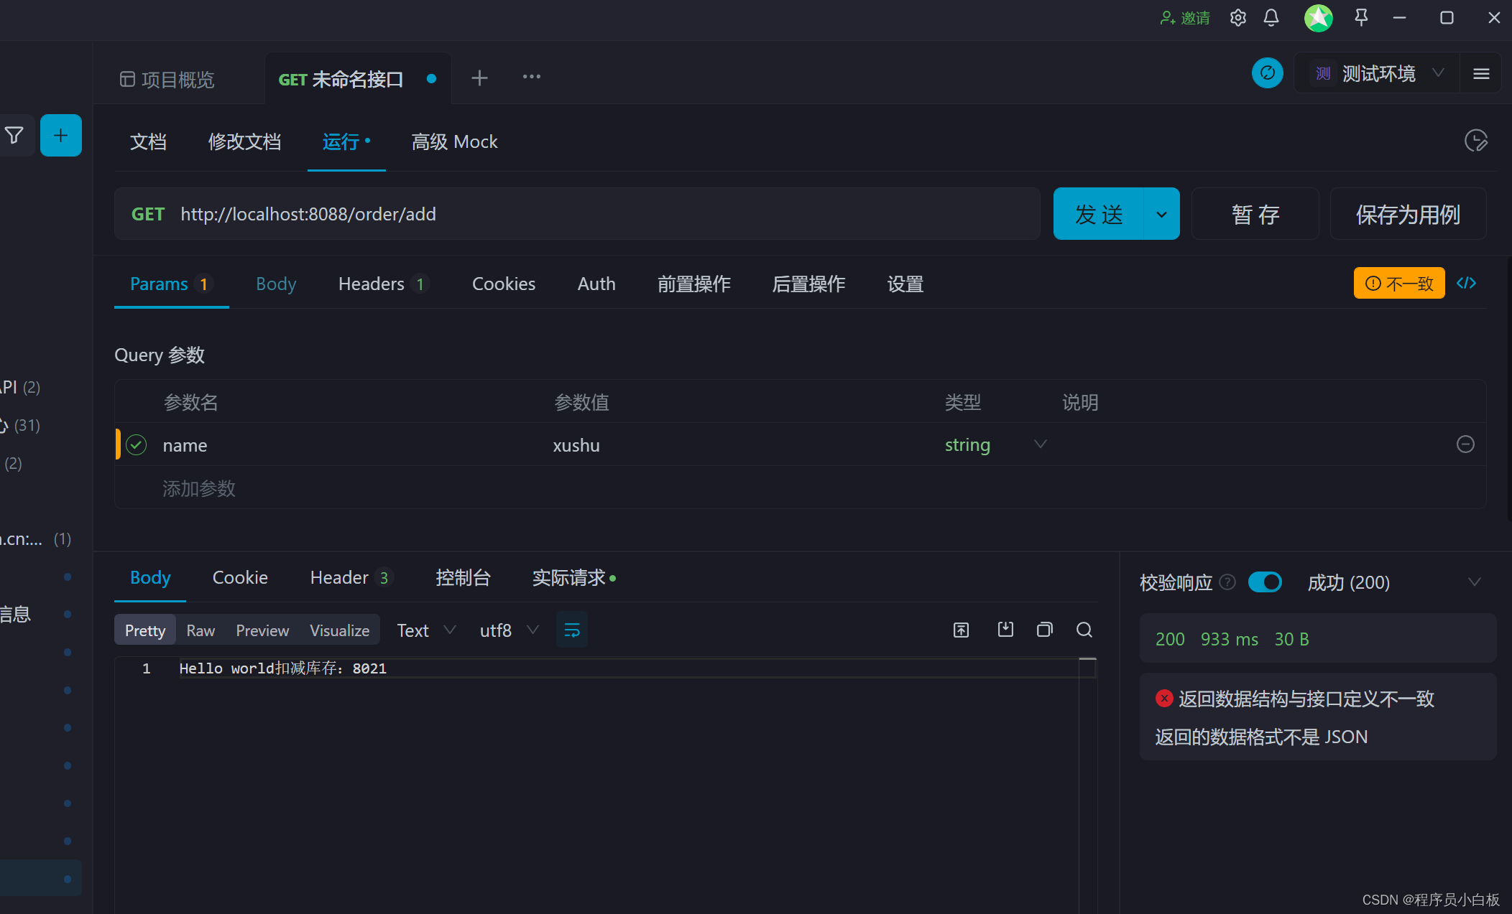This screenshot has height=914, width=1512.
Task: Click the search response icon
Action: [1084, 630]
